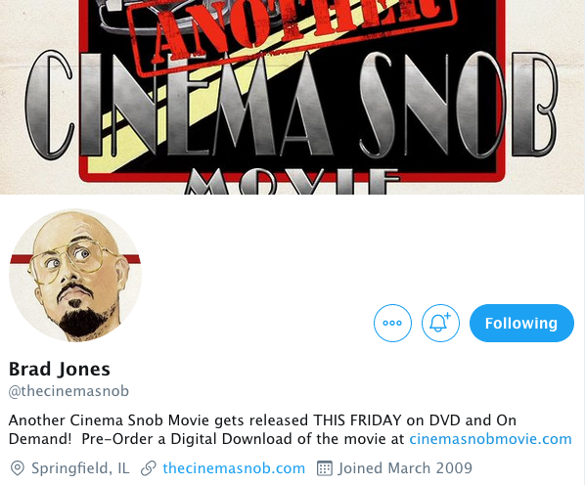Image resolution: width=585 pixels, height=485 pixels.
Task: Unfollow using the Following button
Action: tap(521, 323)
